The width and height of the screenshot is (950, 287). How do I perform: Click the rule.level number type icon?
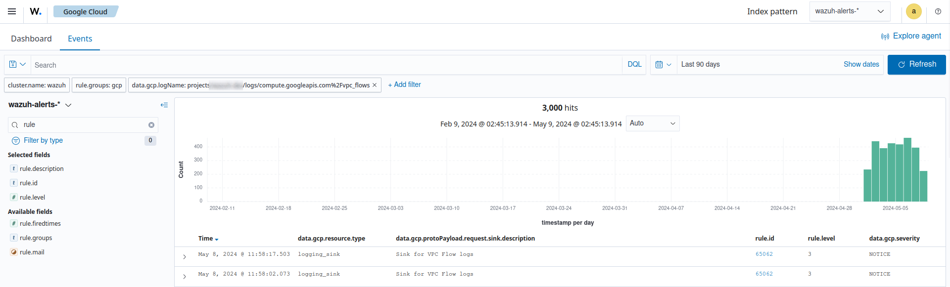[x=14, y=198]
